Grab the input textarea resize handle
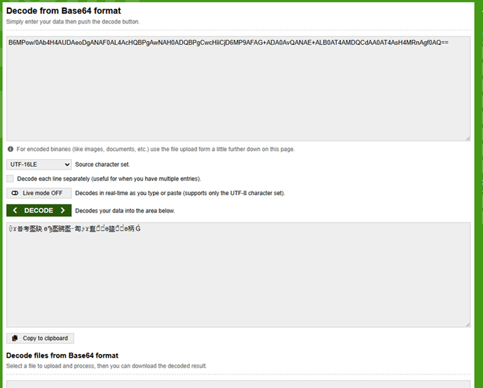This screenshot has height=388, width=483. coord(467,138)
